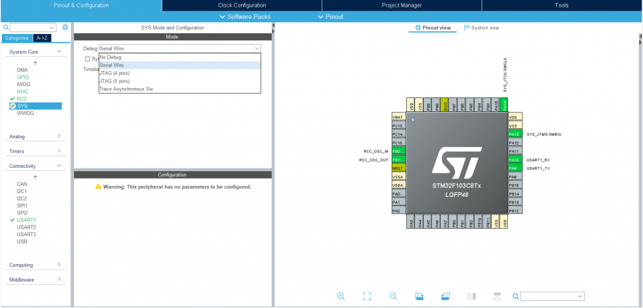Click the VBAT pin
Viewport: 643px width, 308px height.
click(x=399, y=117)
